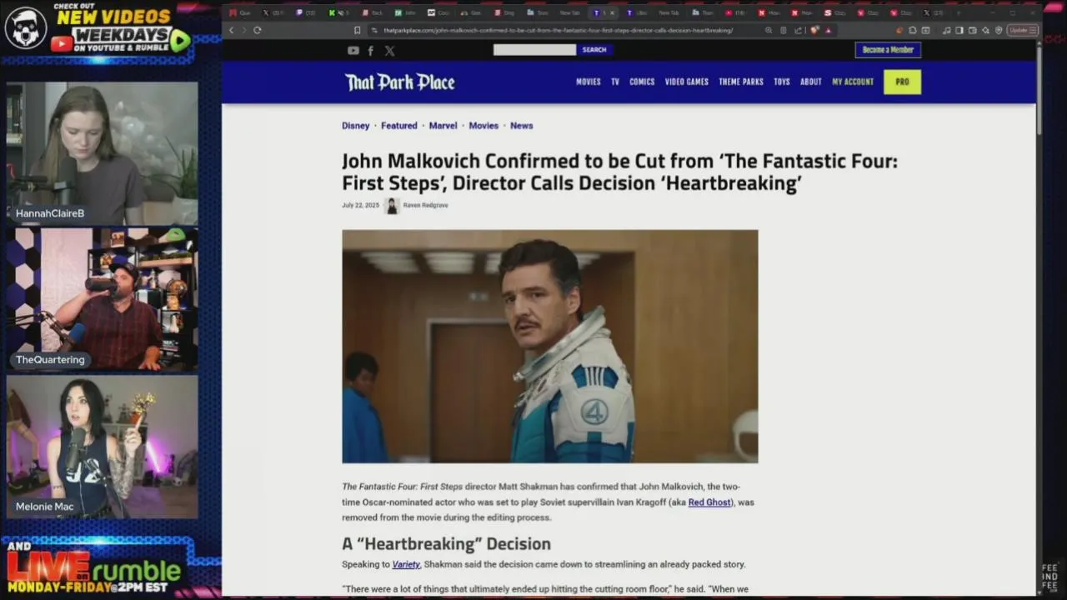Open the Movies category link above headline
The width and height of the screenshot is (1067, 600).
point(483,126)
